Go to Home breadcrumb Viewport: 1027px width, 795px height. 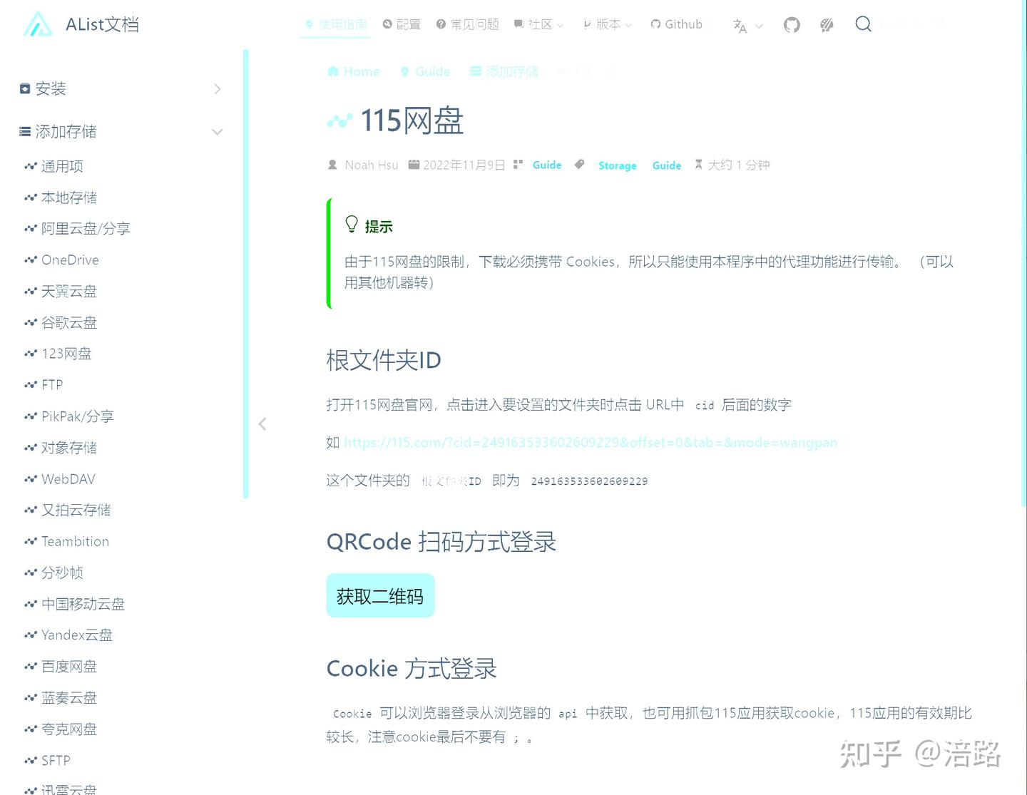tap(353, 71)
